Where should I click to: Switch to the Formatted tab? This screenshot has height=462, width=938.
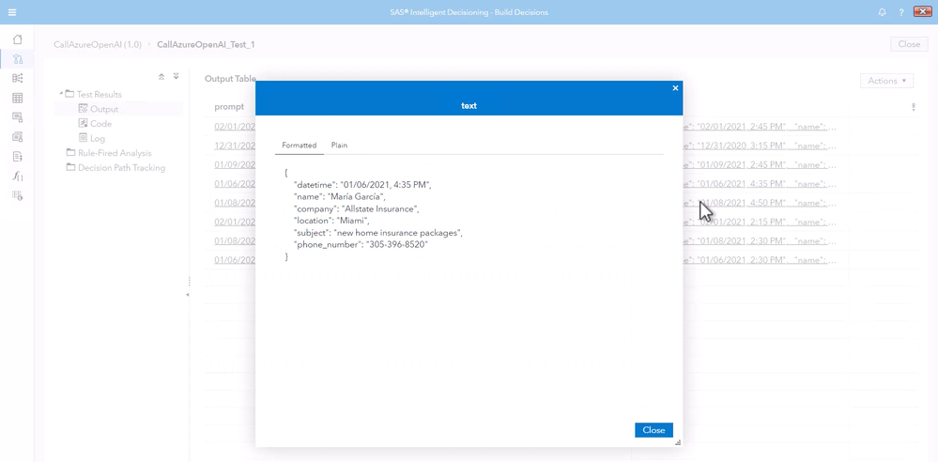point(300,146)
